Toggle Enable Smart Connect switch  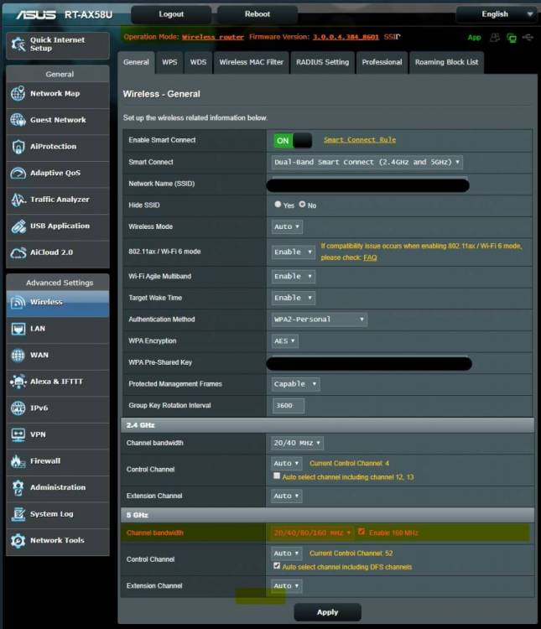293,140
